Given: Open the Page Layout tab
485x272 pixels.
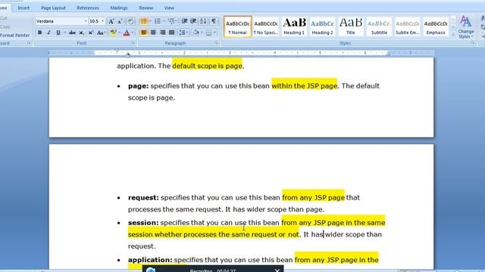Looking at the screenshot, I should 53,8.
